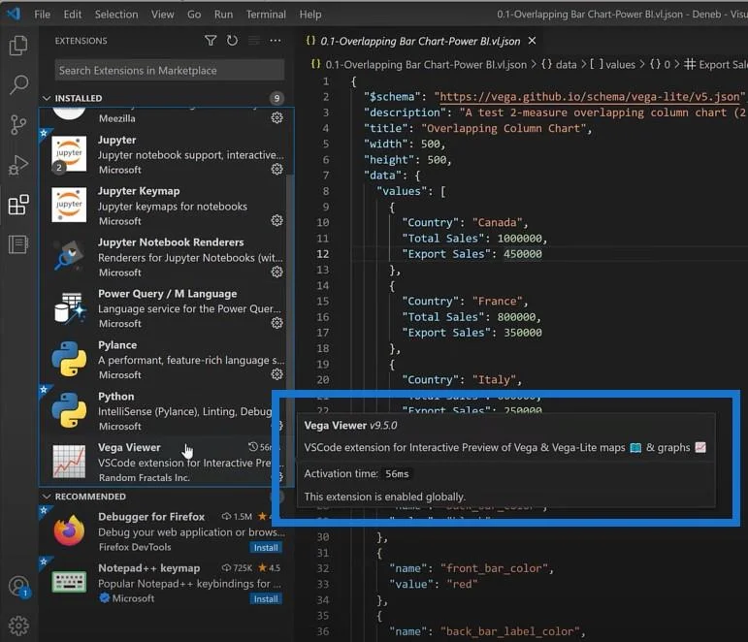Clear extensions search results icon
The width and height of the screenshot is (748, 642).
click(254, 41)
